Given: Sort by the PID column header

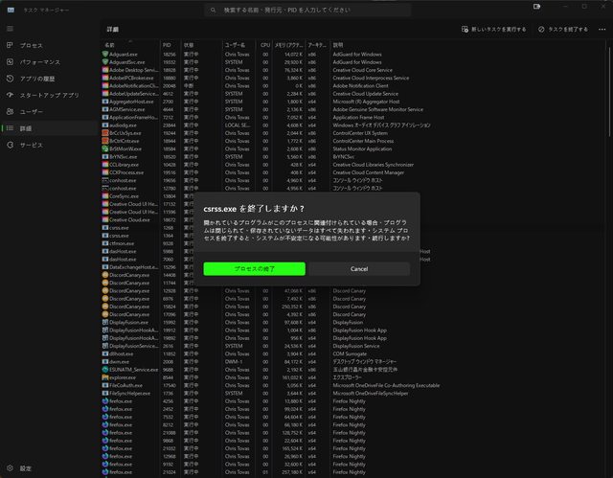Looking at the screenshot, I should [x=167, y=44].
